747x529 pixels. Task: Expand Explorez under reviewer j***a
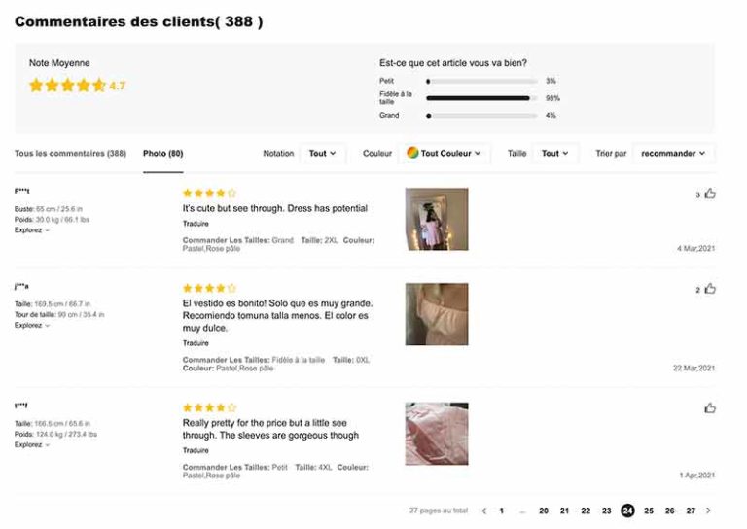point(32,325)
